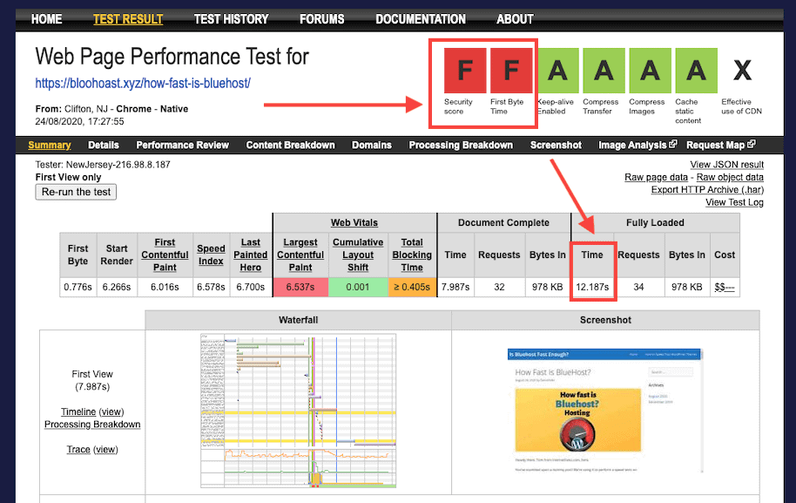Screen dimensions: 796x503
Task: Click the First Contentful Paint column link
Action: click(x=165, y=255)
